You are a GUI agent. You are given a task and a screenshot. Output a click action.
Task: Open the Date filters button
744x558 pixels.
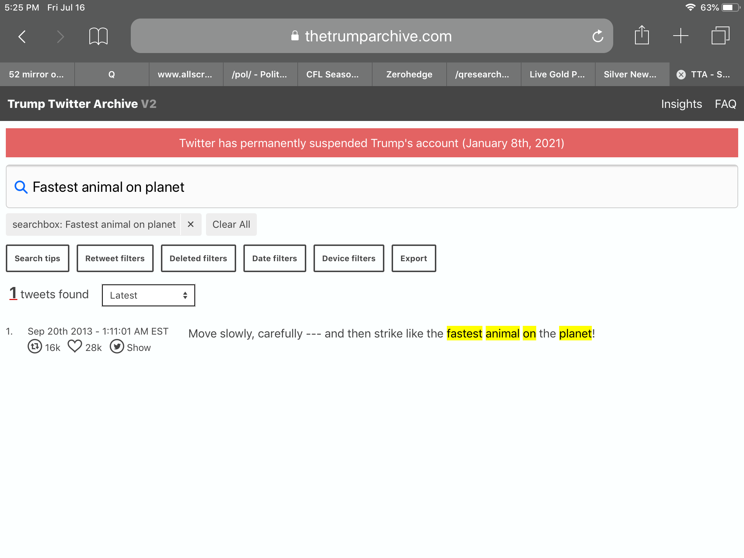coord(275,258)
